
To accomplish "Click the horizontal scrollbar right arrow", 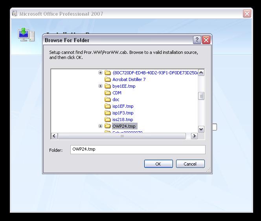I will click(x=194, y=136).
